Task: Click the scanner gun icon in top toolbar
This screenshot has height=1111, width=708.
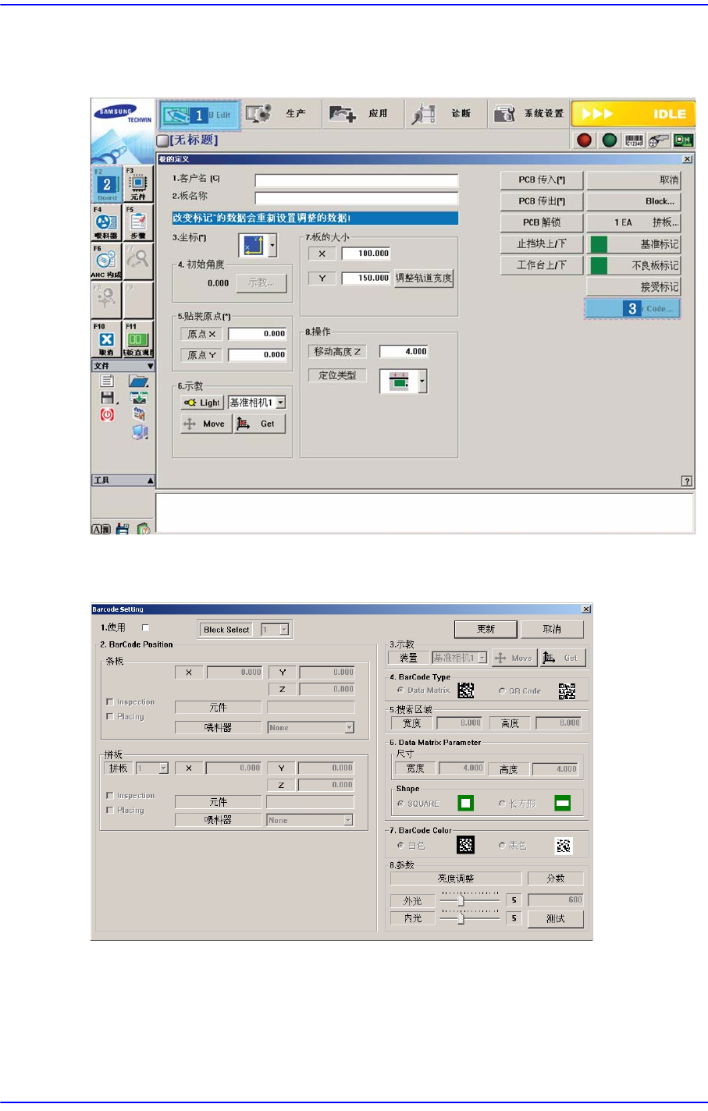Action: [x=660, y=140]
